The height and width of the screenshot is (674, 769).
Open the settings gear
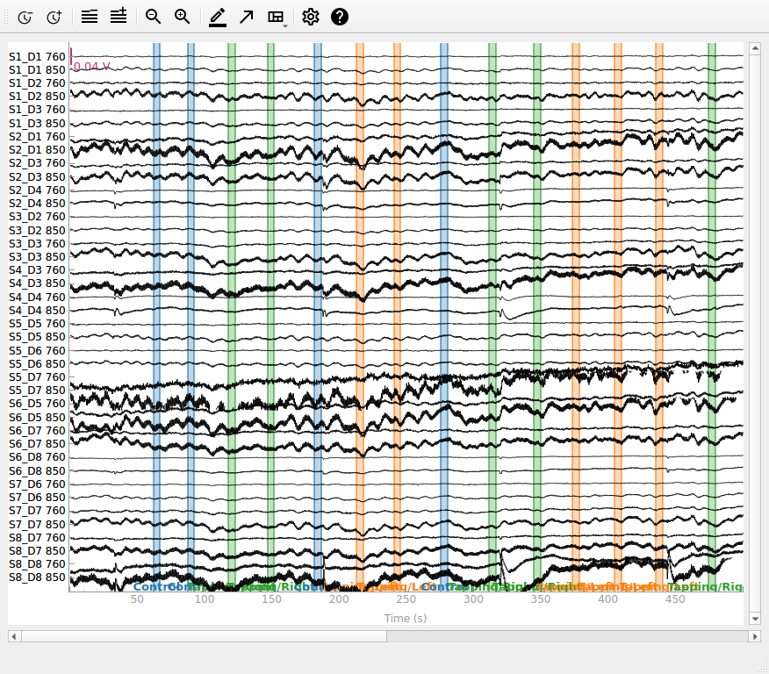311,18
